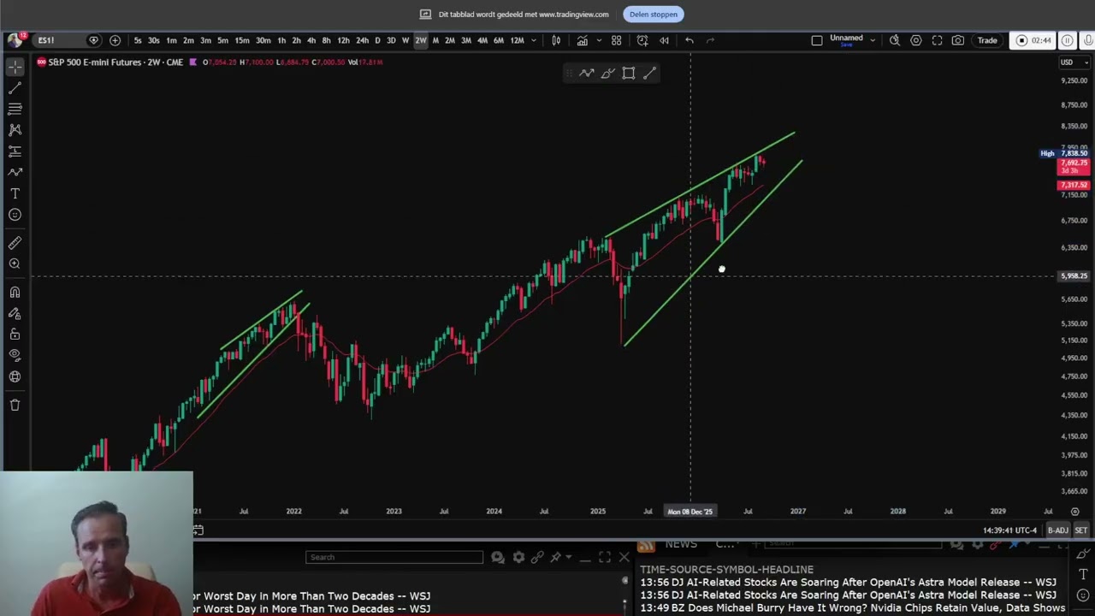
Task: Select the crosshair cursor tool
Action: [15, 67]
